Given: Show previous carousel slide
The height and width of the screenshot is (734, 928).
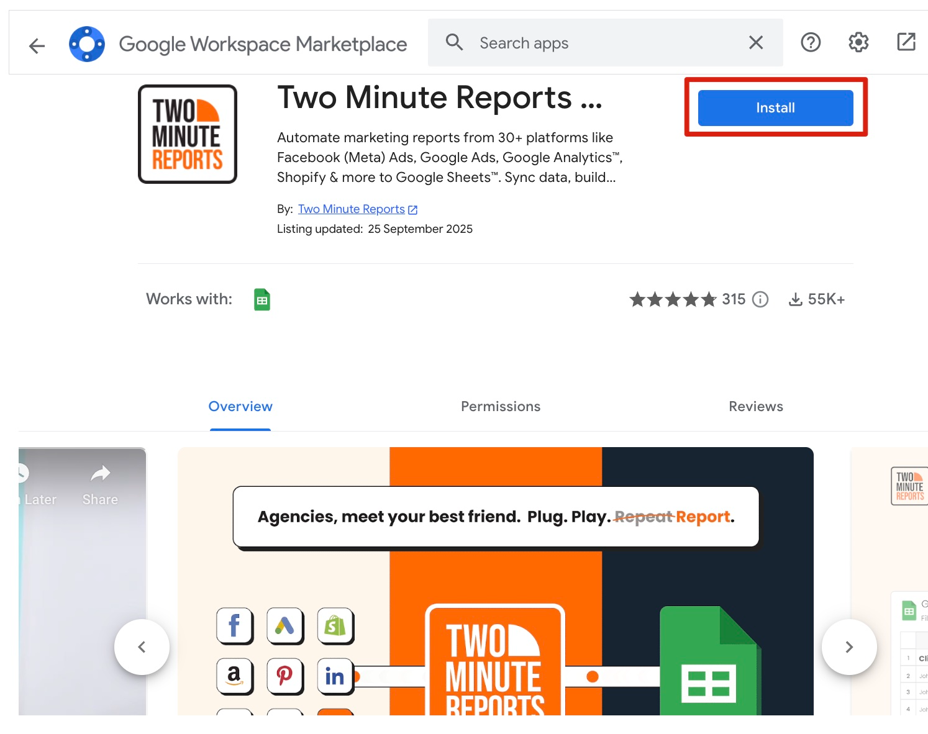Looking at the screenshot, I should pos(142,647).
